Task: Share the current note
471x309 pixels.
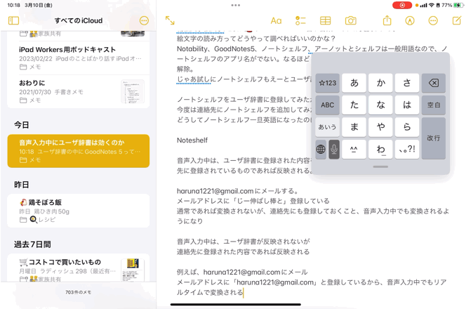Action: [x=387, y=20]
